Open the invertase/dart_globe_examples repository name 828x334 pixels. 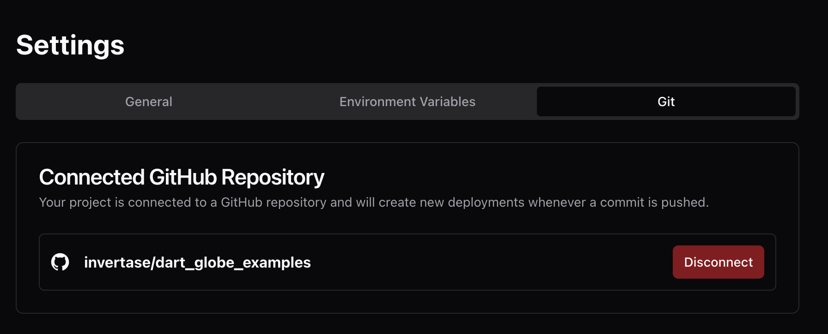(197, 262)
